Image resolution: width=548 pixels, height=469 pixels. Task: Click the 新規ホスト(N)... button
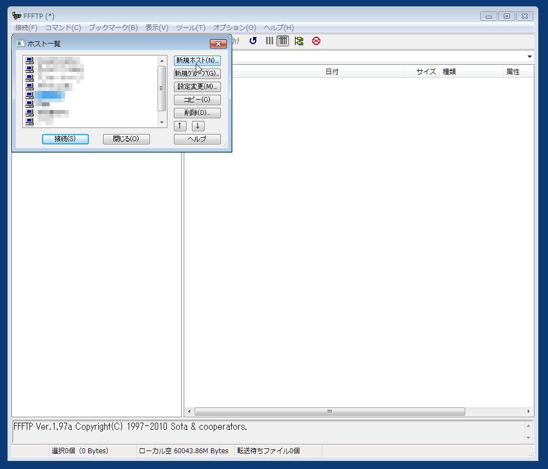197,60
